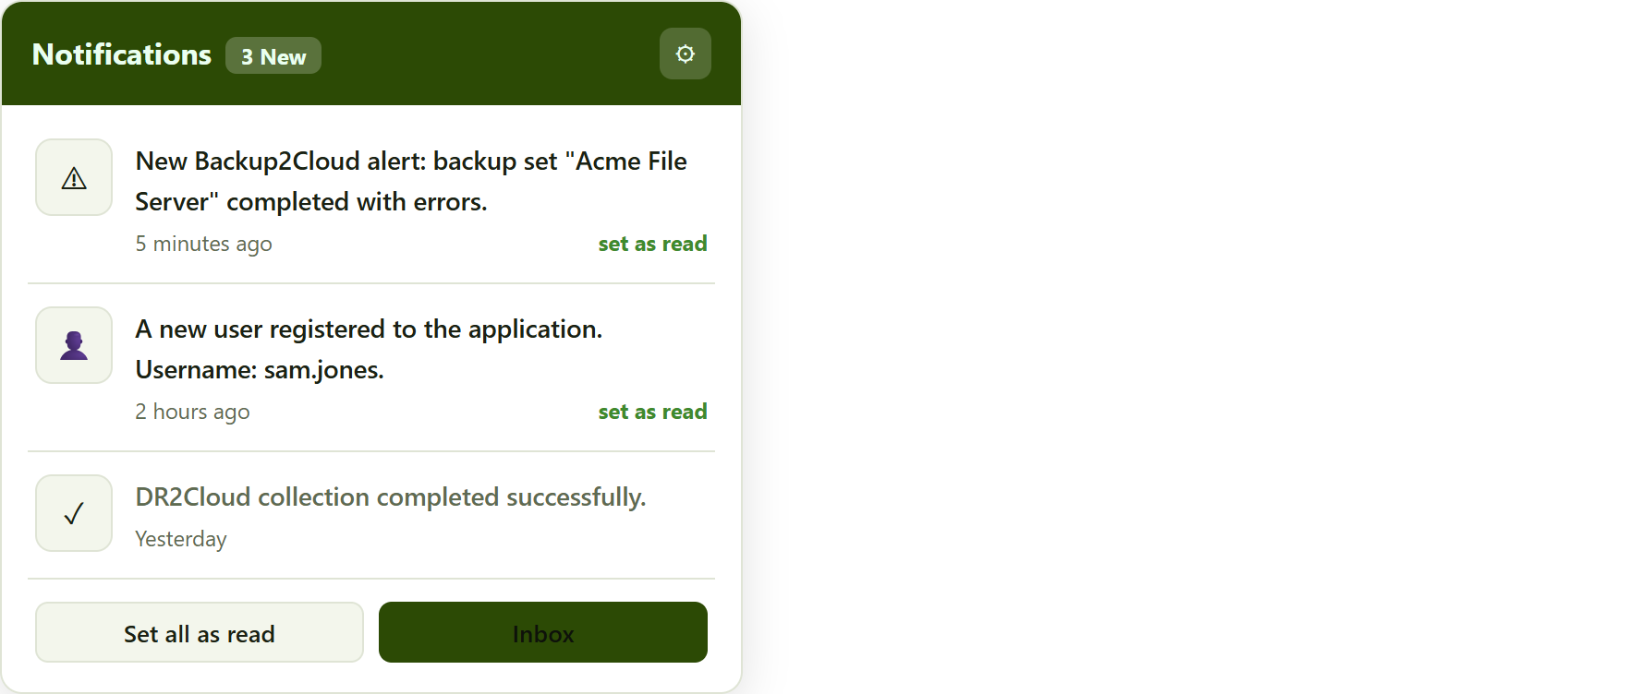The height and width of the screenshot is (694, 1626).
Task: Open the Inbox button
Action: click(x=543, y=632)
